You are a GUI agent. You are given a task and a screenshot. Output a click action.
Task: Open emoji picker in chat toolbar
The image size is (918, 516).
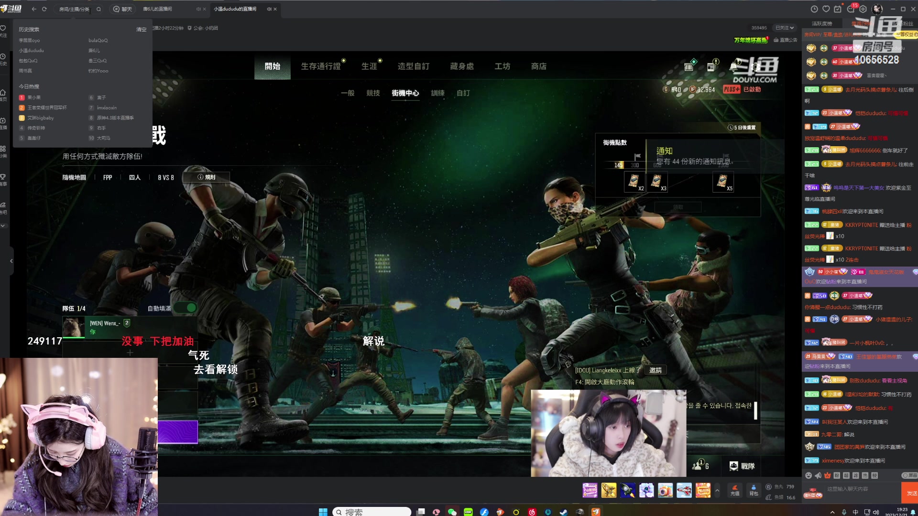pyautogui.click(x=809, y=475)
